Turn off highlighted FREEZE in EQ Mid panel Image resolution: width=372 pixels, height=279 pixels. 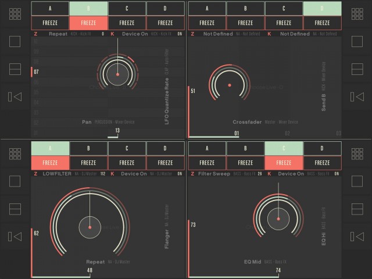[x=284, y=163]
